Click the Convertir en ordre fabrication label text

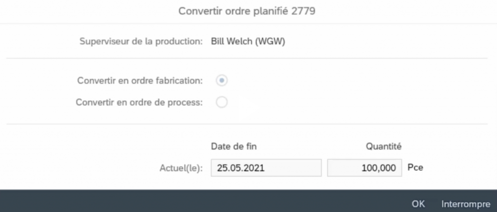140,81
